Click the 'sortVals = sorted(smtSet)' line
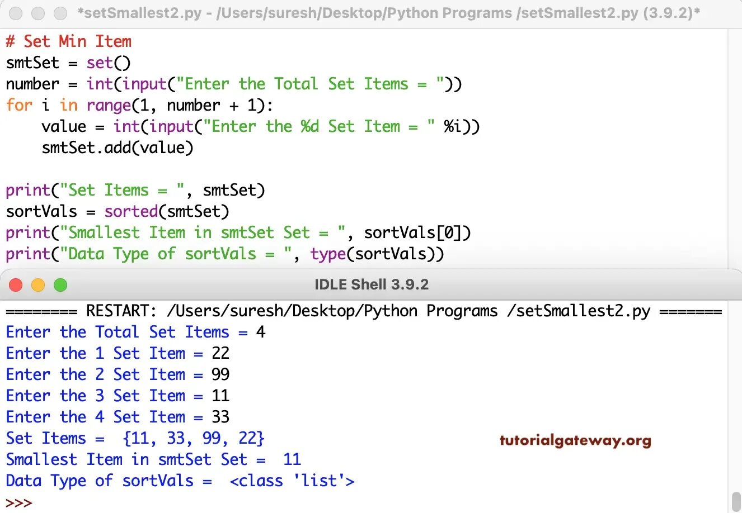 118,211
